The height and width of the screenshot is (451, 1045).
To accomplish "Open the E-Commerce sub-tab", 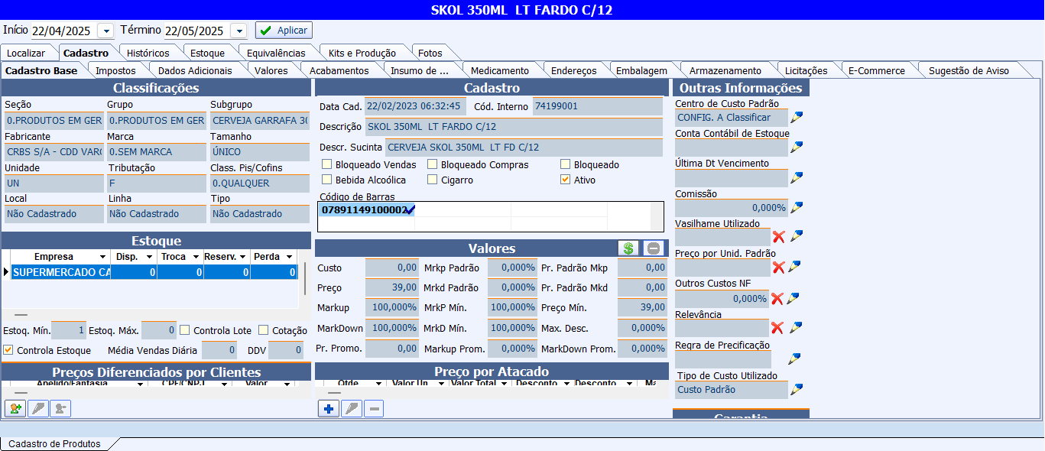I will (x=877, y=70).
